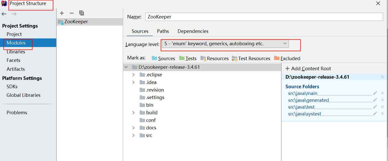Expand the build folder
388x161 pixels.
(x=133, y=113)
